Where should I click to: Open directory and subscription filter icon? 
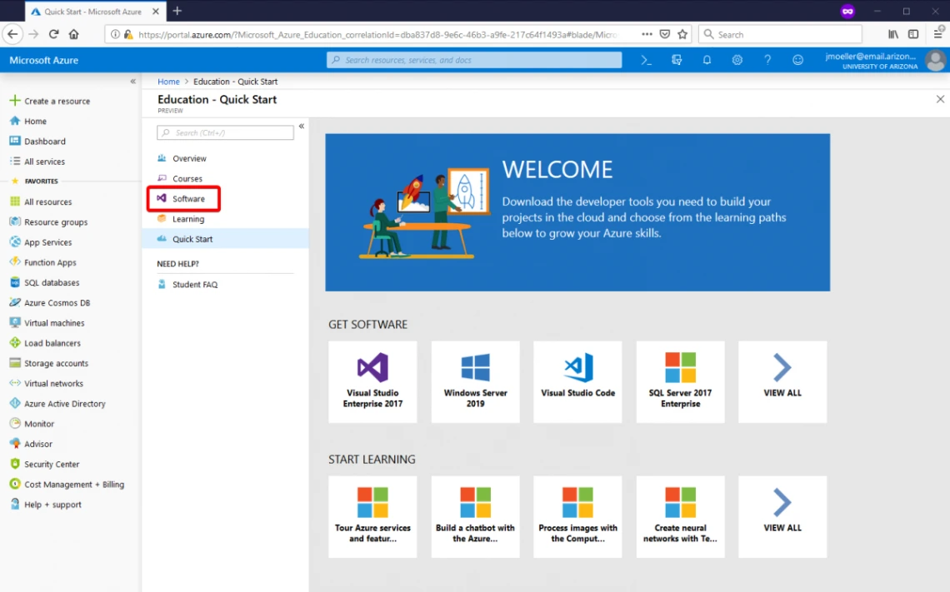[x=676, y=60]
